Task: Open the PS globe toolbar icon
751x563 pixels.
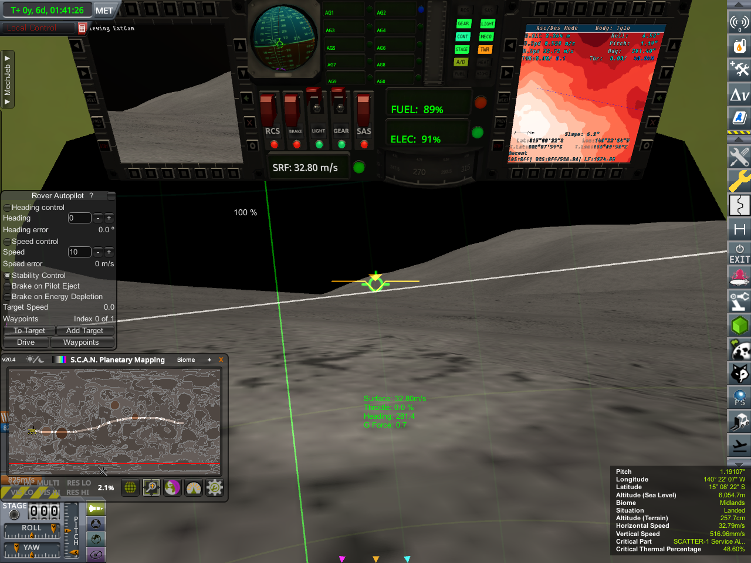Action: coord(739,398)
